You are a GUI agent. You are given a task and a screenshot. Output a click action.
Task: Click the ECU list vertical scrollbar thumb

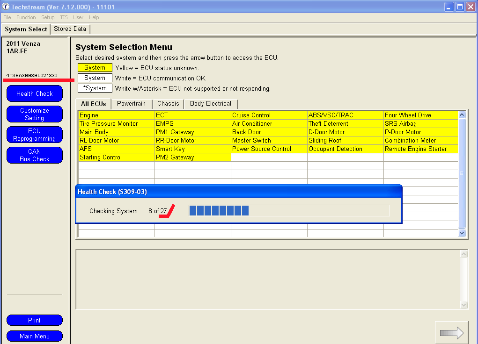coord(462,173)
